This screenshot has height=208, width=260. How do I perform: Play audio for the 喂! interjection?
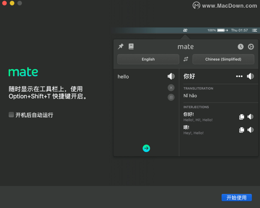[250, 130]
